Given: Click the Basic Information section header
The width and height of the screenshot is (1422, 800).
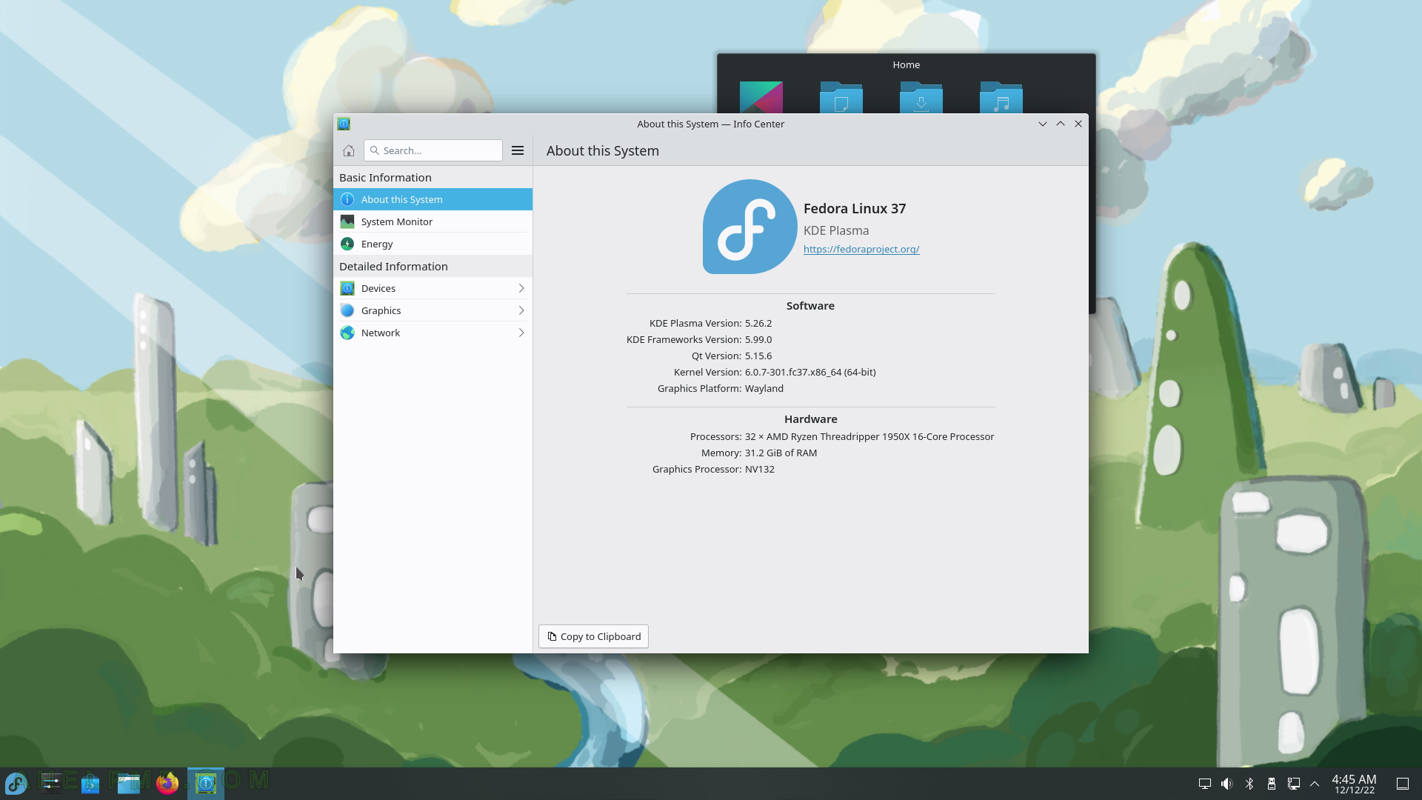Looking at the screenshot, I should pos(385,177).
